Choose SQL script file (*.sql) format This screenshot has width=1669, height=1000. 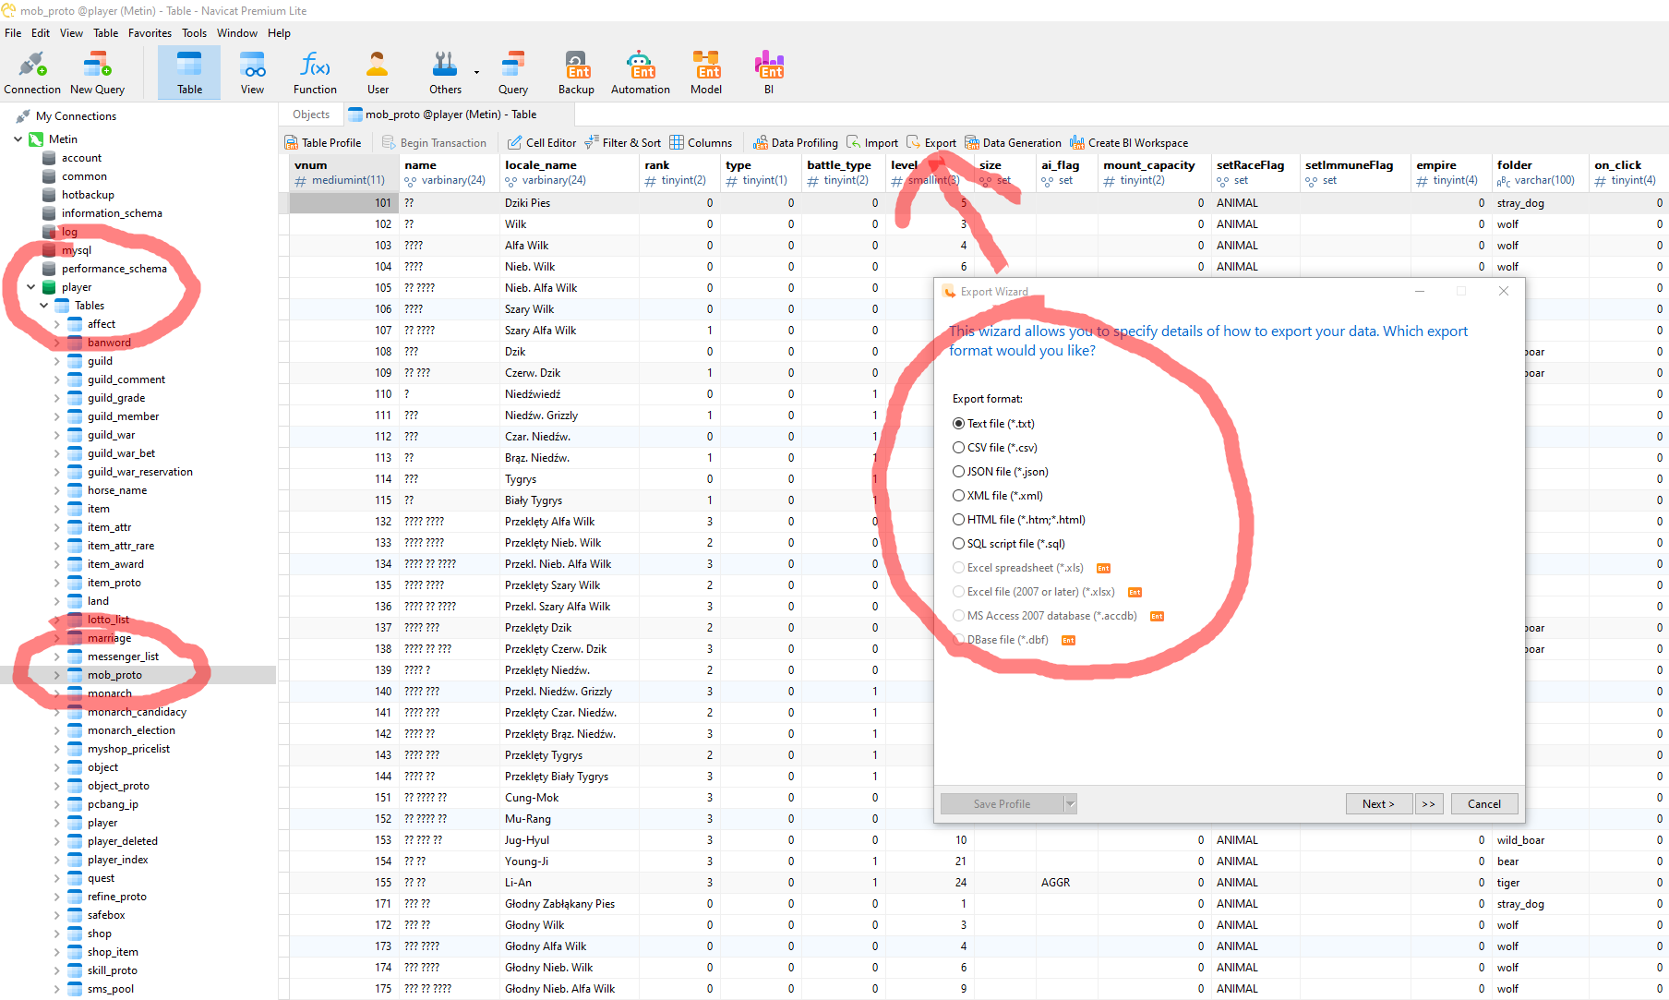[1009, 544]
